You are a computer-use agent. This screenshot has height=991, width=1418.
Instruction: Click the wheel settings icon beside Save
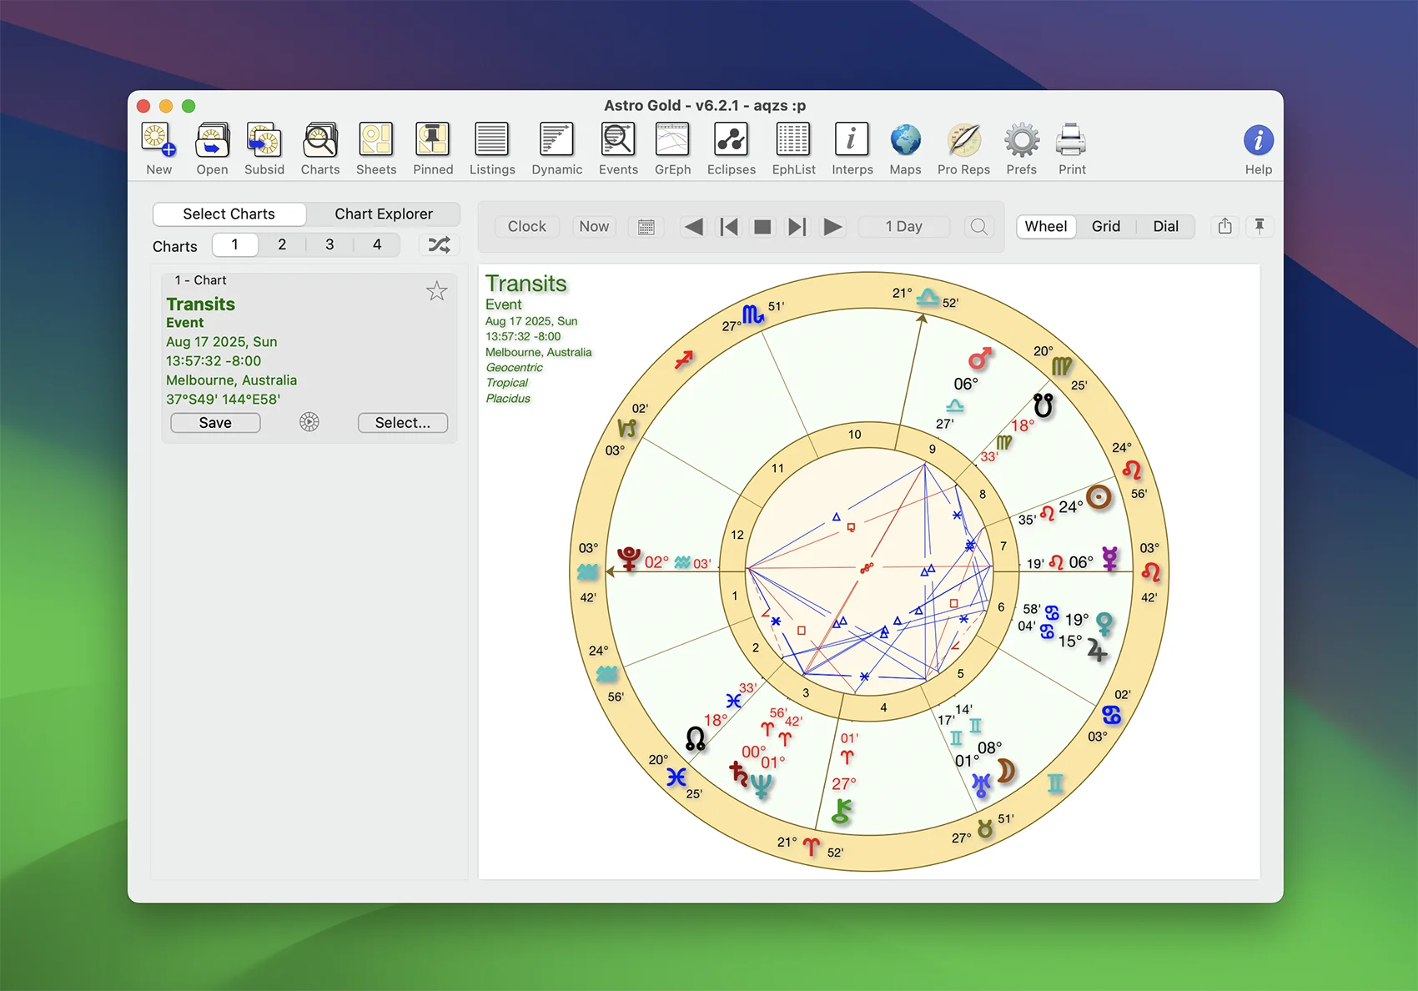pyautogui.click(x=309, y=422)
